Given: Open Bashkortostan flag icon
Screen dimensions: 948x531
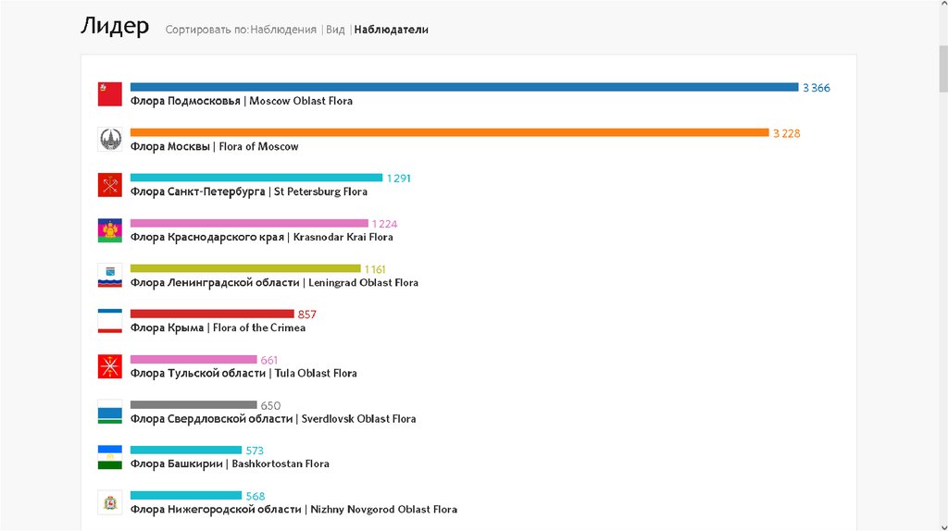Looking at the screenshot, I should tap(110, 457).
